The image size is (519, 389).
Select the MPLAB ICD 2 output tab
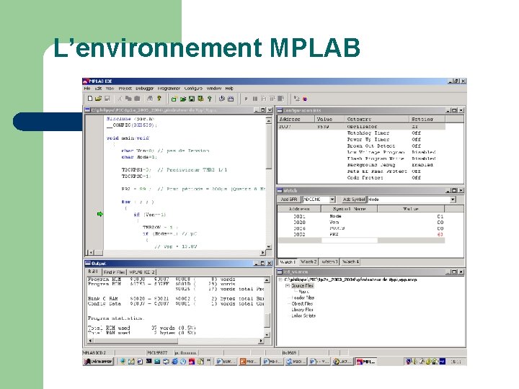click(x=142, y=272)
